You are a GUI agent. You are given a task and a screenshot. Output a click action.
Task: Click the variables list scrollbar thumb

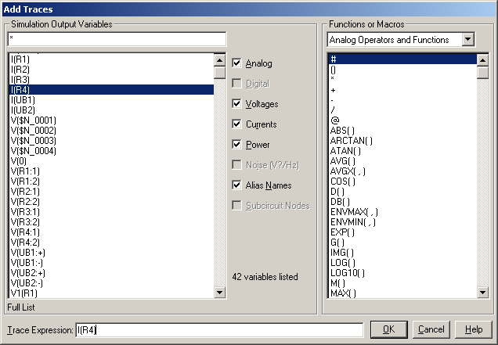(220, 72)
